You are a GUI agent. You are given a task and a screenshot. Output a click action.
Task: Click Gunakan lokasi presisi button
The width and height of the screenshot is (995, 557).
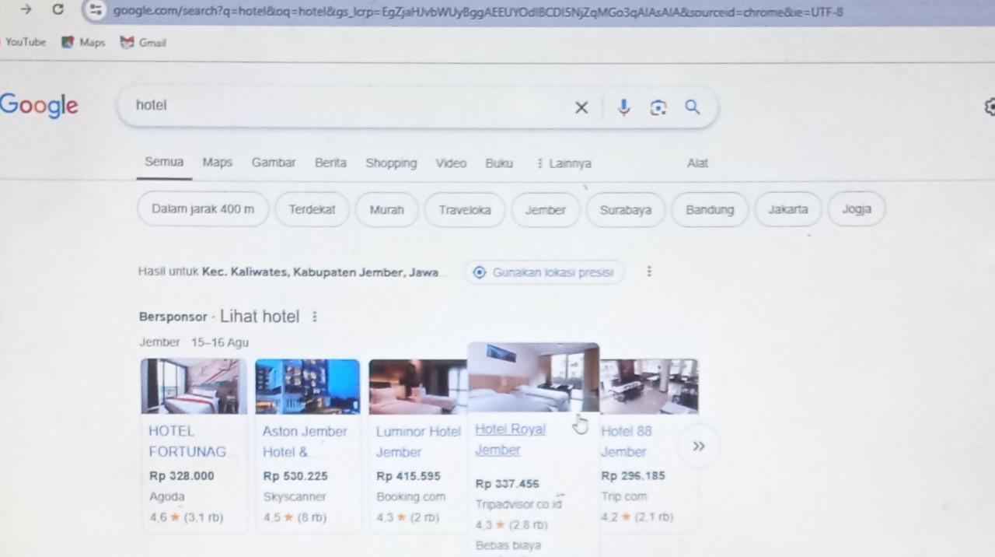click(x=544, y=272)
